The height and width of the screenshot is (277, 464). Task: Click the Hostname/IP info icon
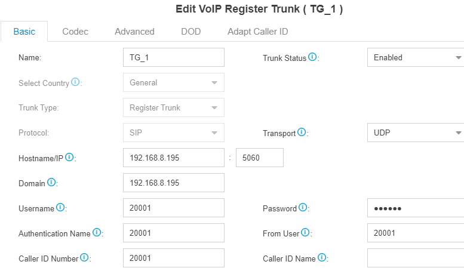coord(69,157)
